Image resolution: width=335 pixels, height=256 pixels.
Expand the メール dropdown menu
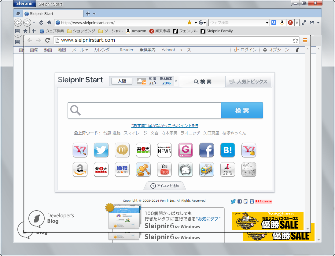[80, 50]
